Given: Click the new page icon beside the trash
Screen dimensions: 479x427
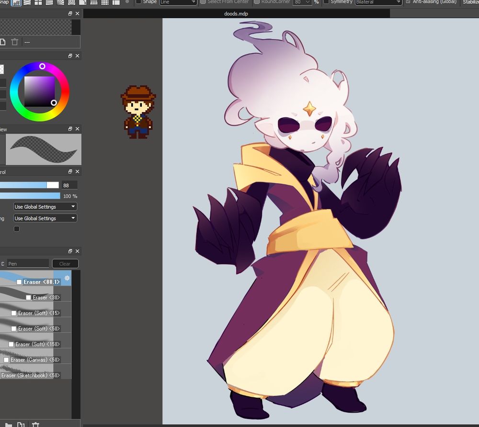Looking at the screenshot, I should point(3,42).
